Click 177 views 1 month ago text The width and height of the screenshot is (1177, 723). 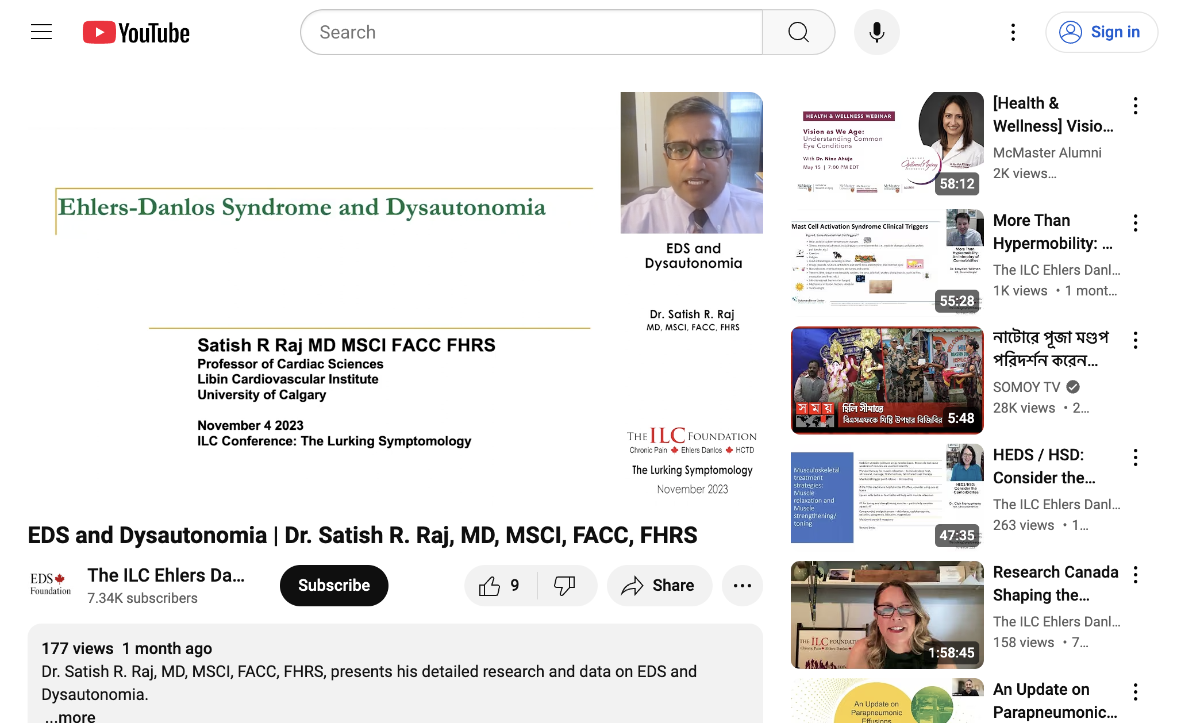click(126, 648)
